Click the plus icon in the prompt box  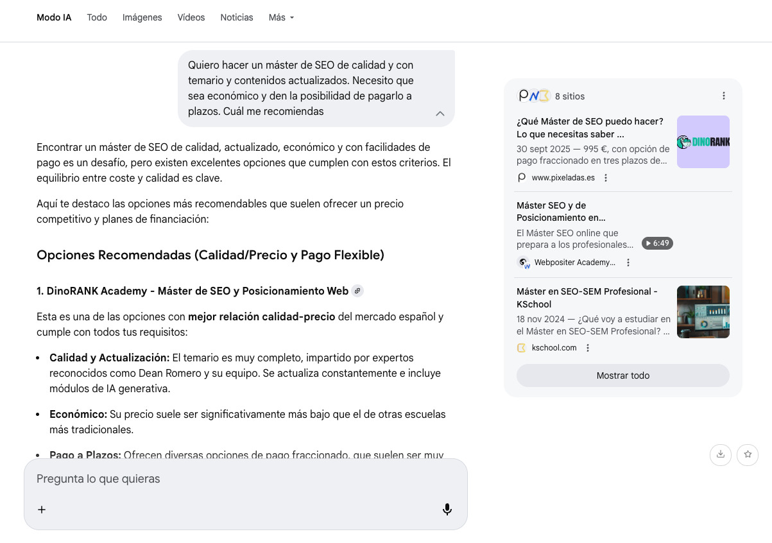42,509
